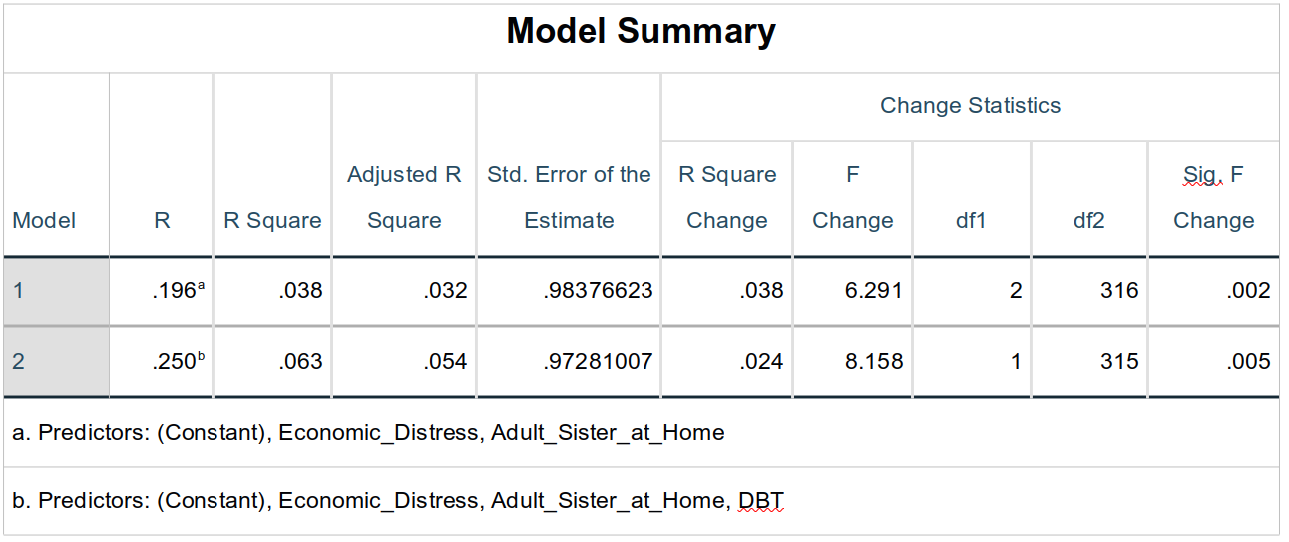The height and width of the screenshot is (542, 1289).
Task: Click the Model Summary table title
Action: pos(641,32)
